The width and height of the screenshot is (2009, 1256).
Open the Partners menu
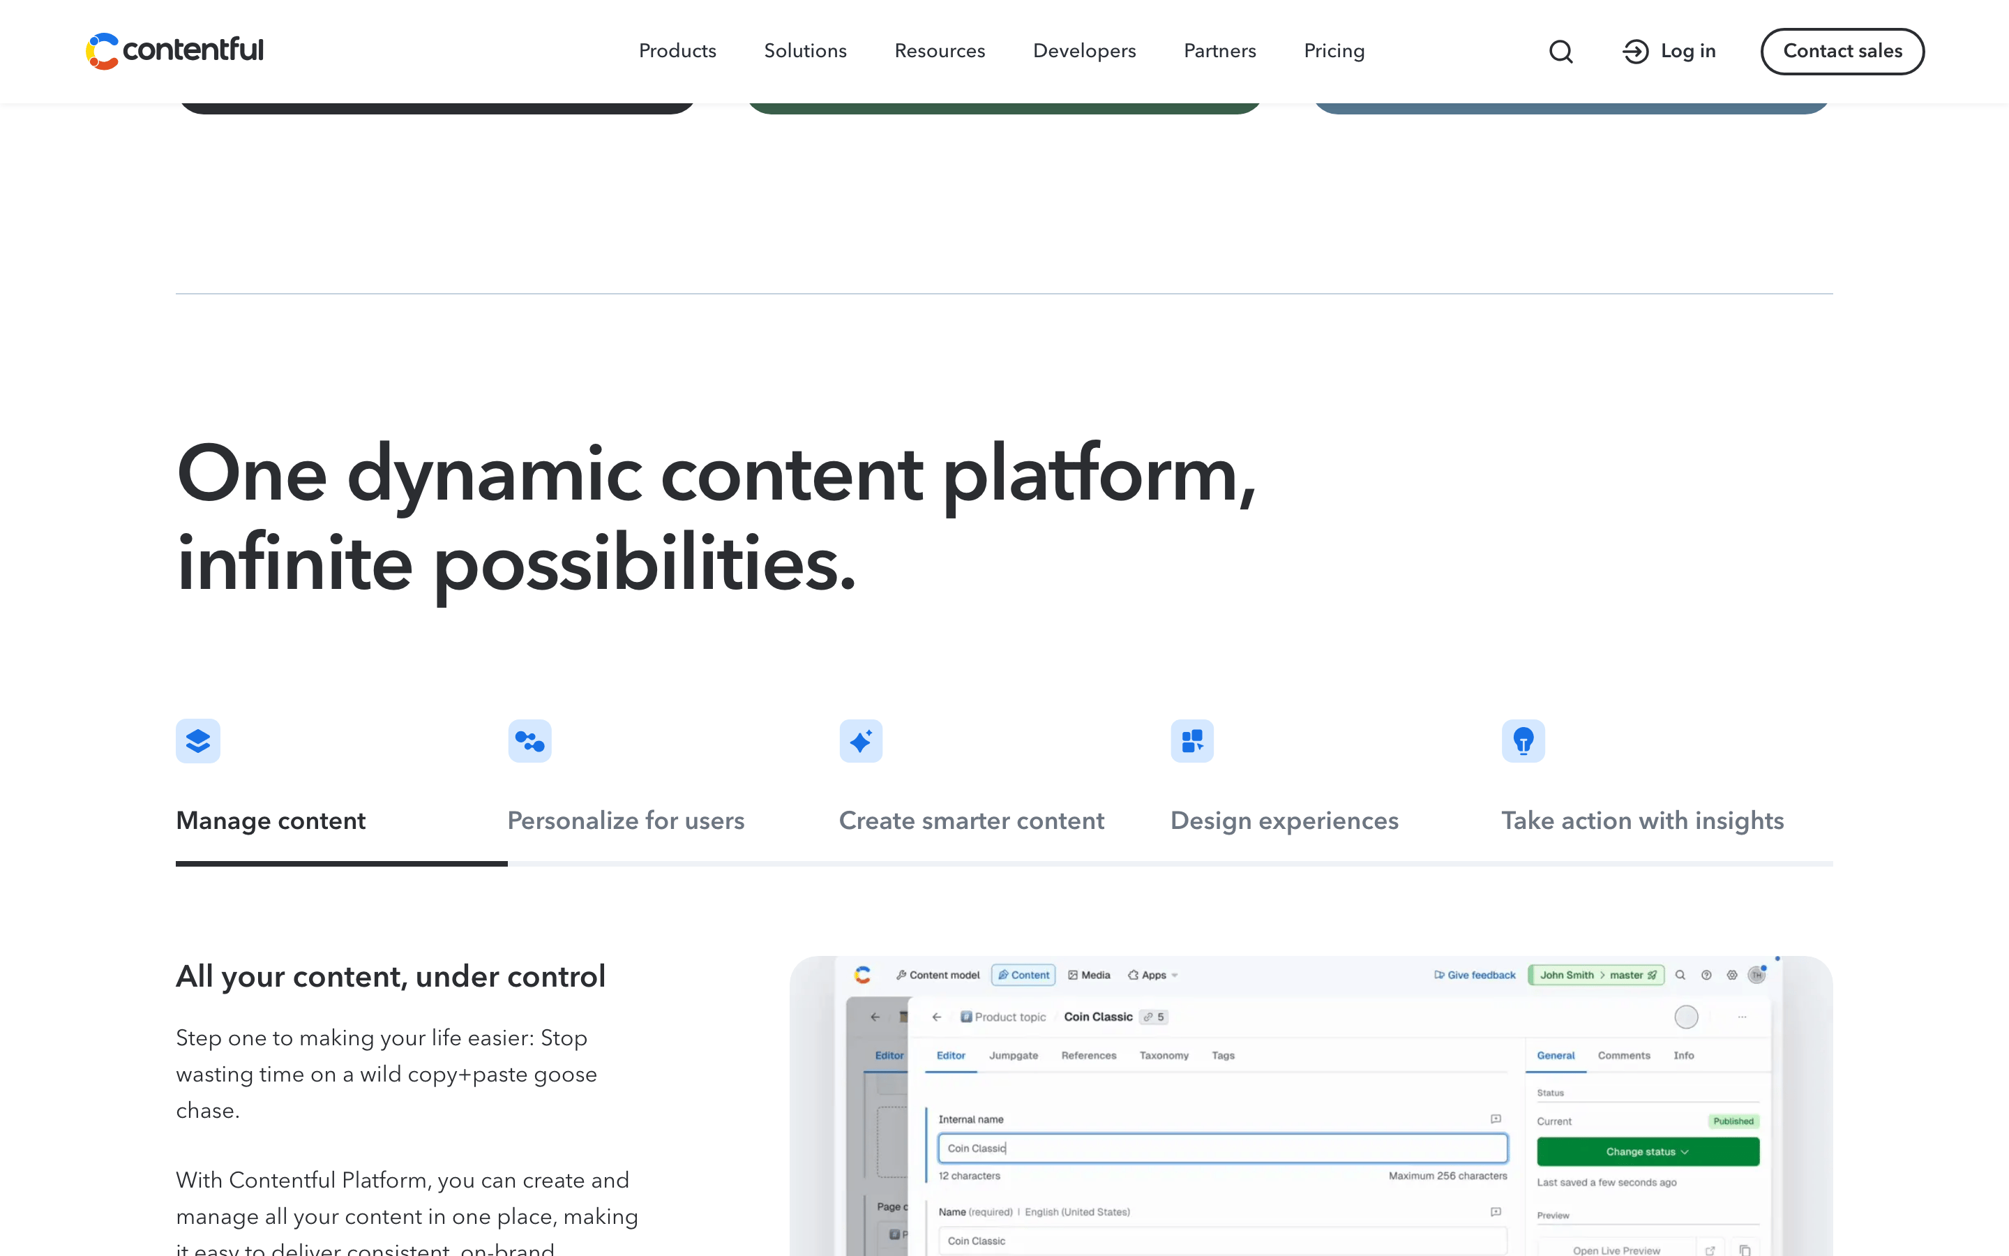coord(1219,52)
